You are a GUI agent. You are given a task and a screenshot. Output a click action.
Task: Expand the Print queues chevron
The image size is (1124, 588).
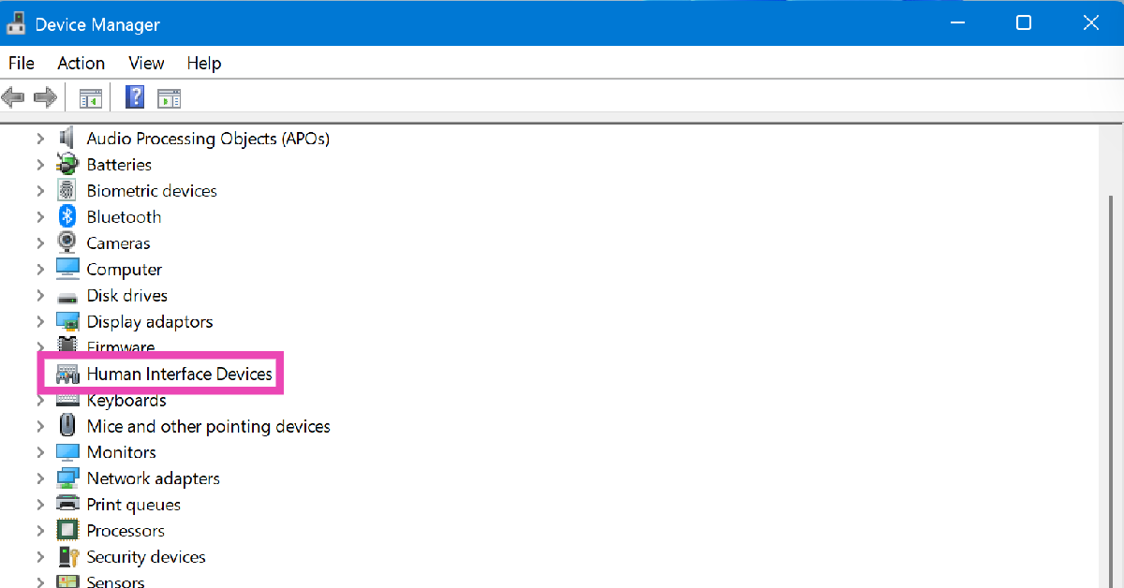point(39,505)
